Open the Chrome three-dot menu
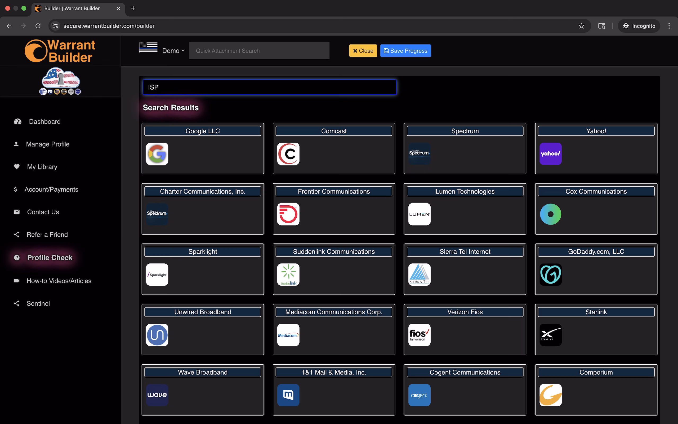Viewport: 678px width, 424px height. pyautogui.click(x=669, y=26)
